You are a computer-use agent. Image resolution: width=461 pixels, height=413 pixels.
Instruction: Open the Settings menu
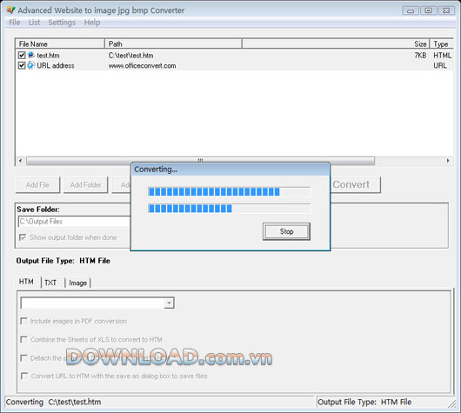(62, 23)
